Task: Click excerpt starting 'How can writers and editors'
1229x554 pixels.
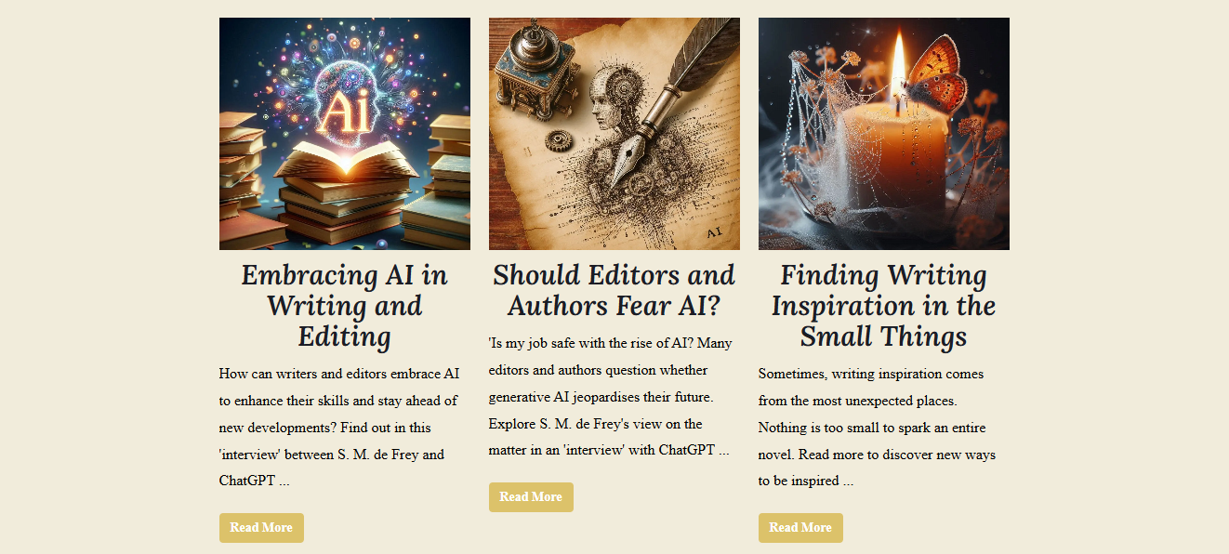Action: click(x=340, y=428)
